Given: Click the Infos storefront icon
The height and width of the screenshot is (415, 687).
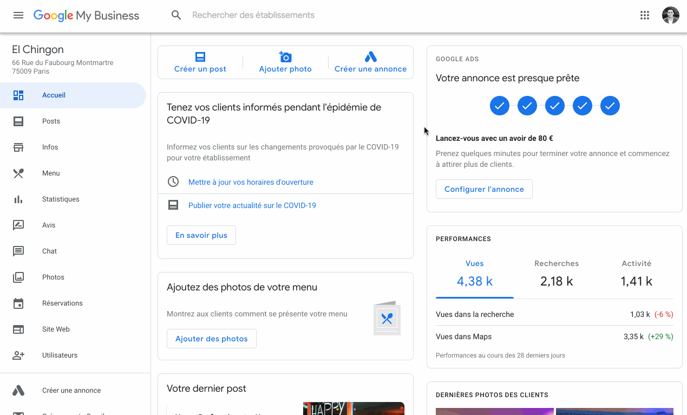Looking at the screenshot, I should 18,147.
